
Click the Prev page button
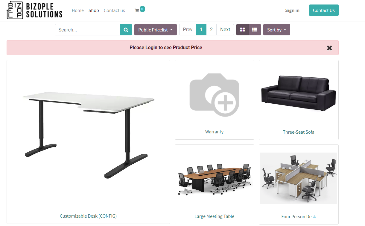tap(188, 29)
